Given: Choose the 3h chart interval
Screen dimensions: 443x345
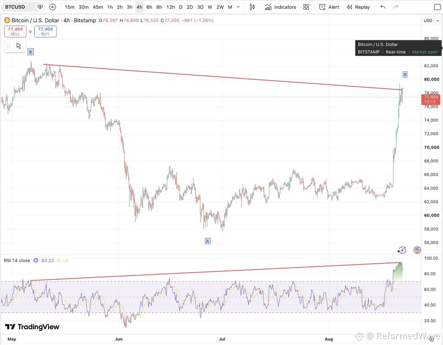Looking at the screenshot, I should click(x=130, y=7).
